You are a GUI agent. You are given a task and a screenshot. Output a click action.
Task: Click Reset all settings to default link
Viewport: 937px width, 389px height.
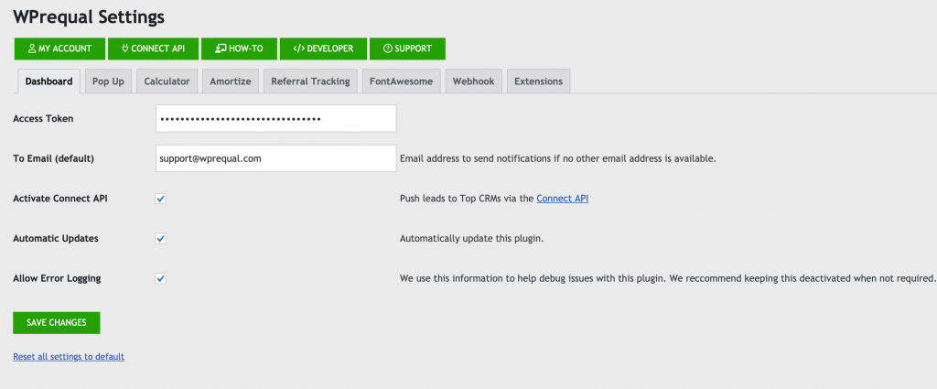(x=69, y=357)
